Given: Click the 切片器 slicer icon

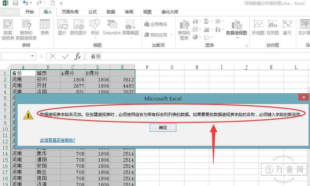Looking at the screenshot, I should coord(304,27).
